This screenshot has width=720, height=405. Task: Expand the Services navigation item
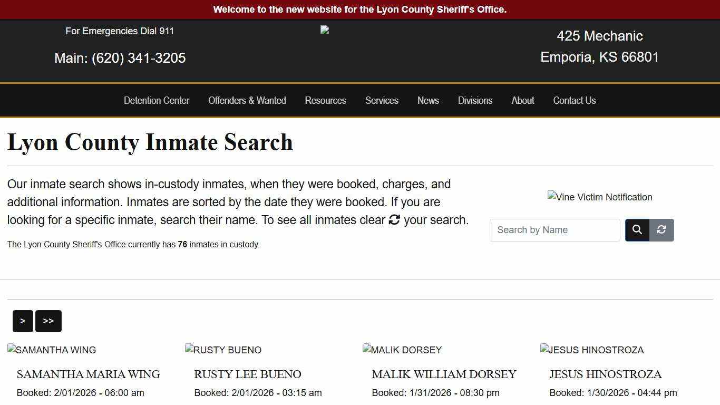pos(382,100)
